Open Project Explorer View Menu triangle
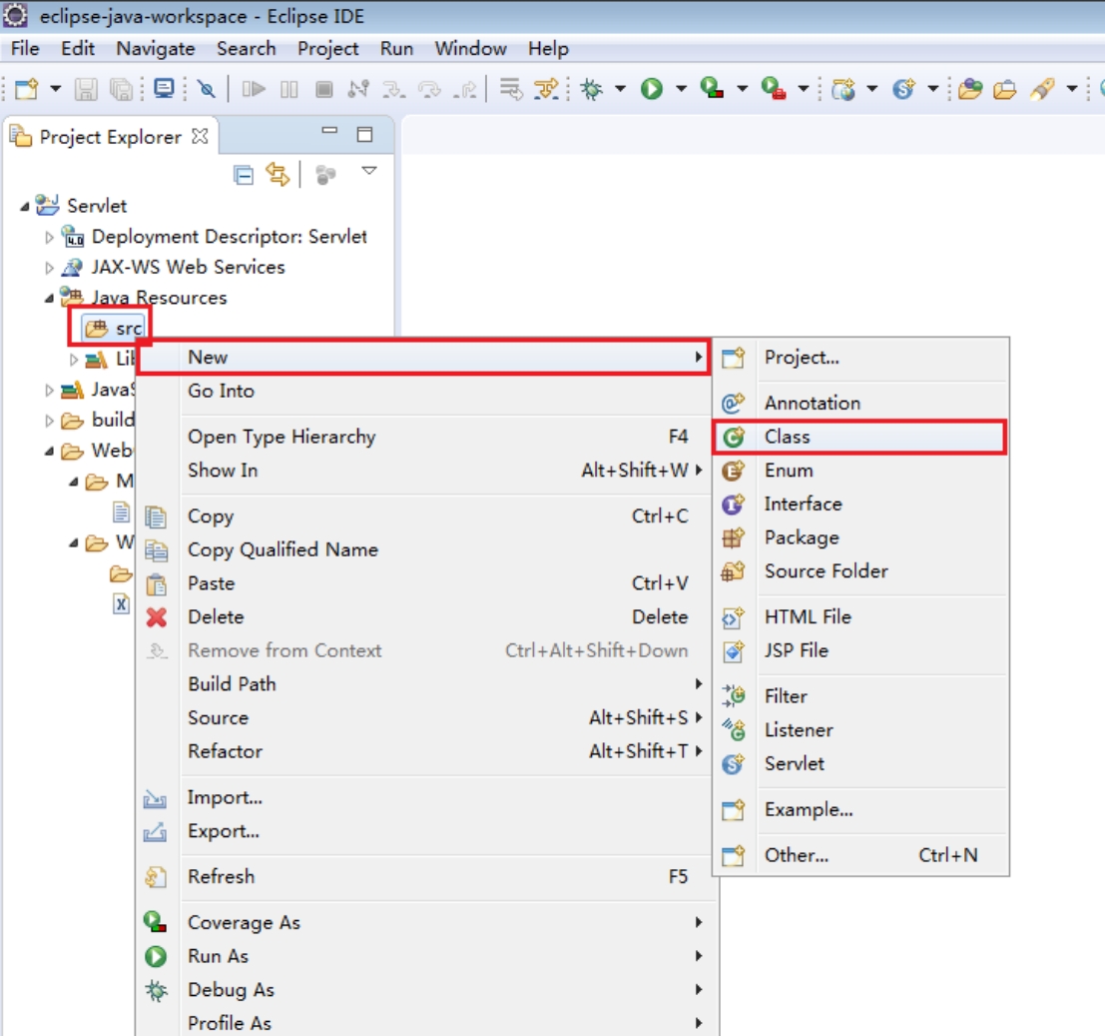The image size is (1105, 1036). 369,171
